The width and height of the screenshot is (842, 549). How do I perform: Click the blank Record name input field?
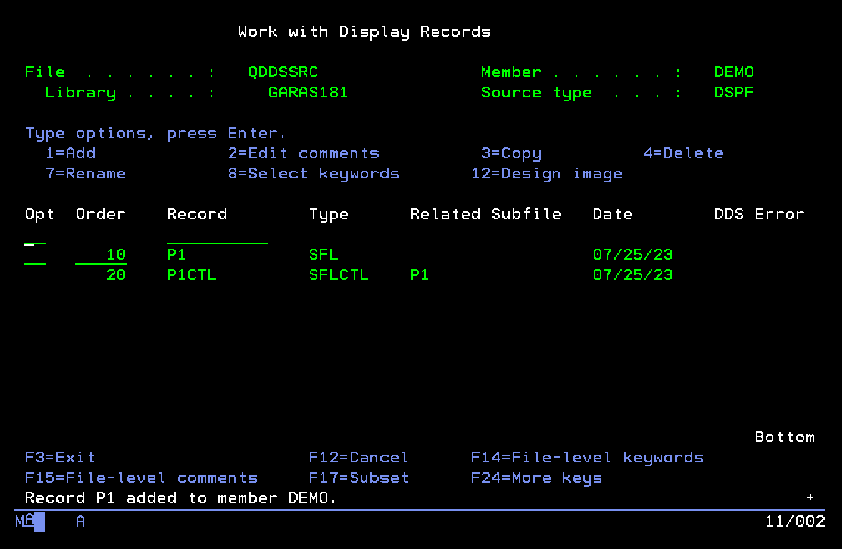click(x=217, y=235)
